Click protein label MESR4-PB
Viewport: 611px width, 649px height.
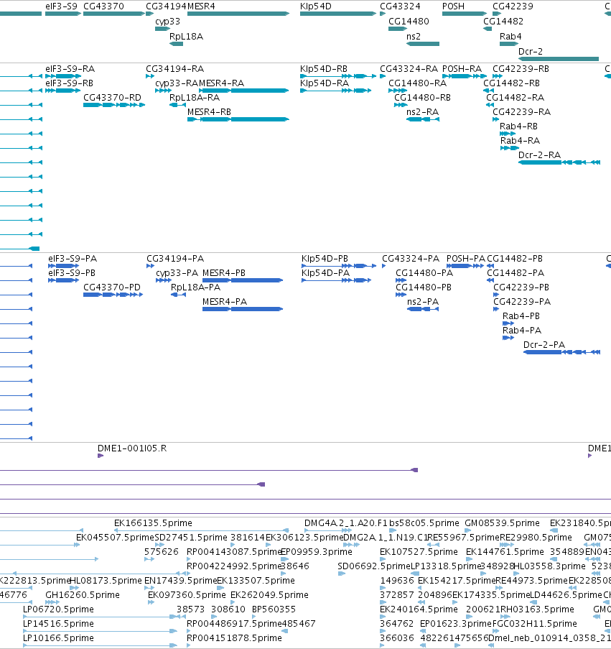tap(223, 273)
